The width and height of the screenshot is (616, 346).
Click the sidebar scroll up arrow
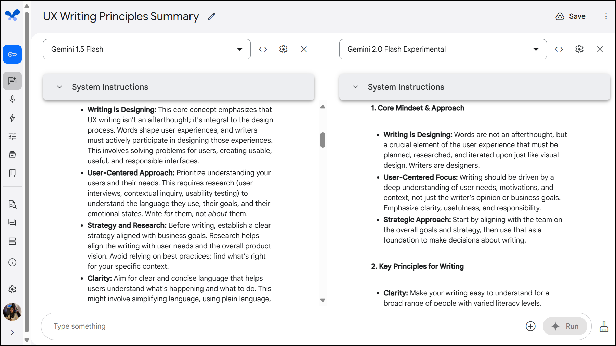[27, 6]
